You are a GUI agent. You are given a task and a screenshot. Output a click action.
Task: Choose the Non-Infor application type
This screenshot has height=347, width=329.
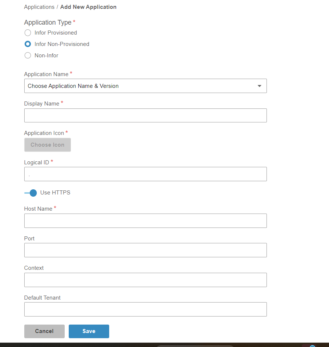(x=28, y=56)
